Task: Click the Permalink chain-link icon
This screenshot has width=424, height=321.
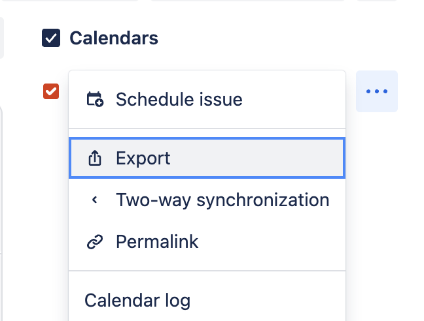Action: coord(95,242)
